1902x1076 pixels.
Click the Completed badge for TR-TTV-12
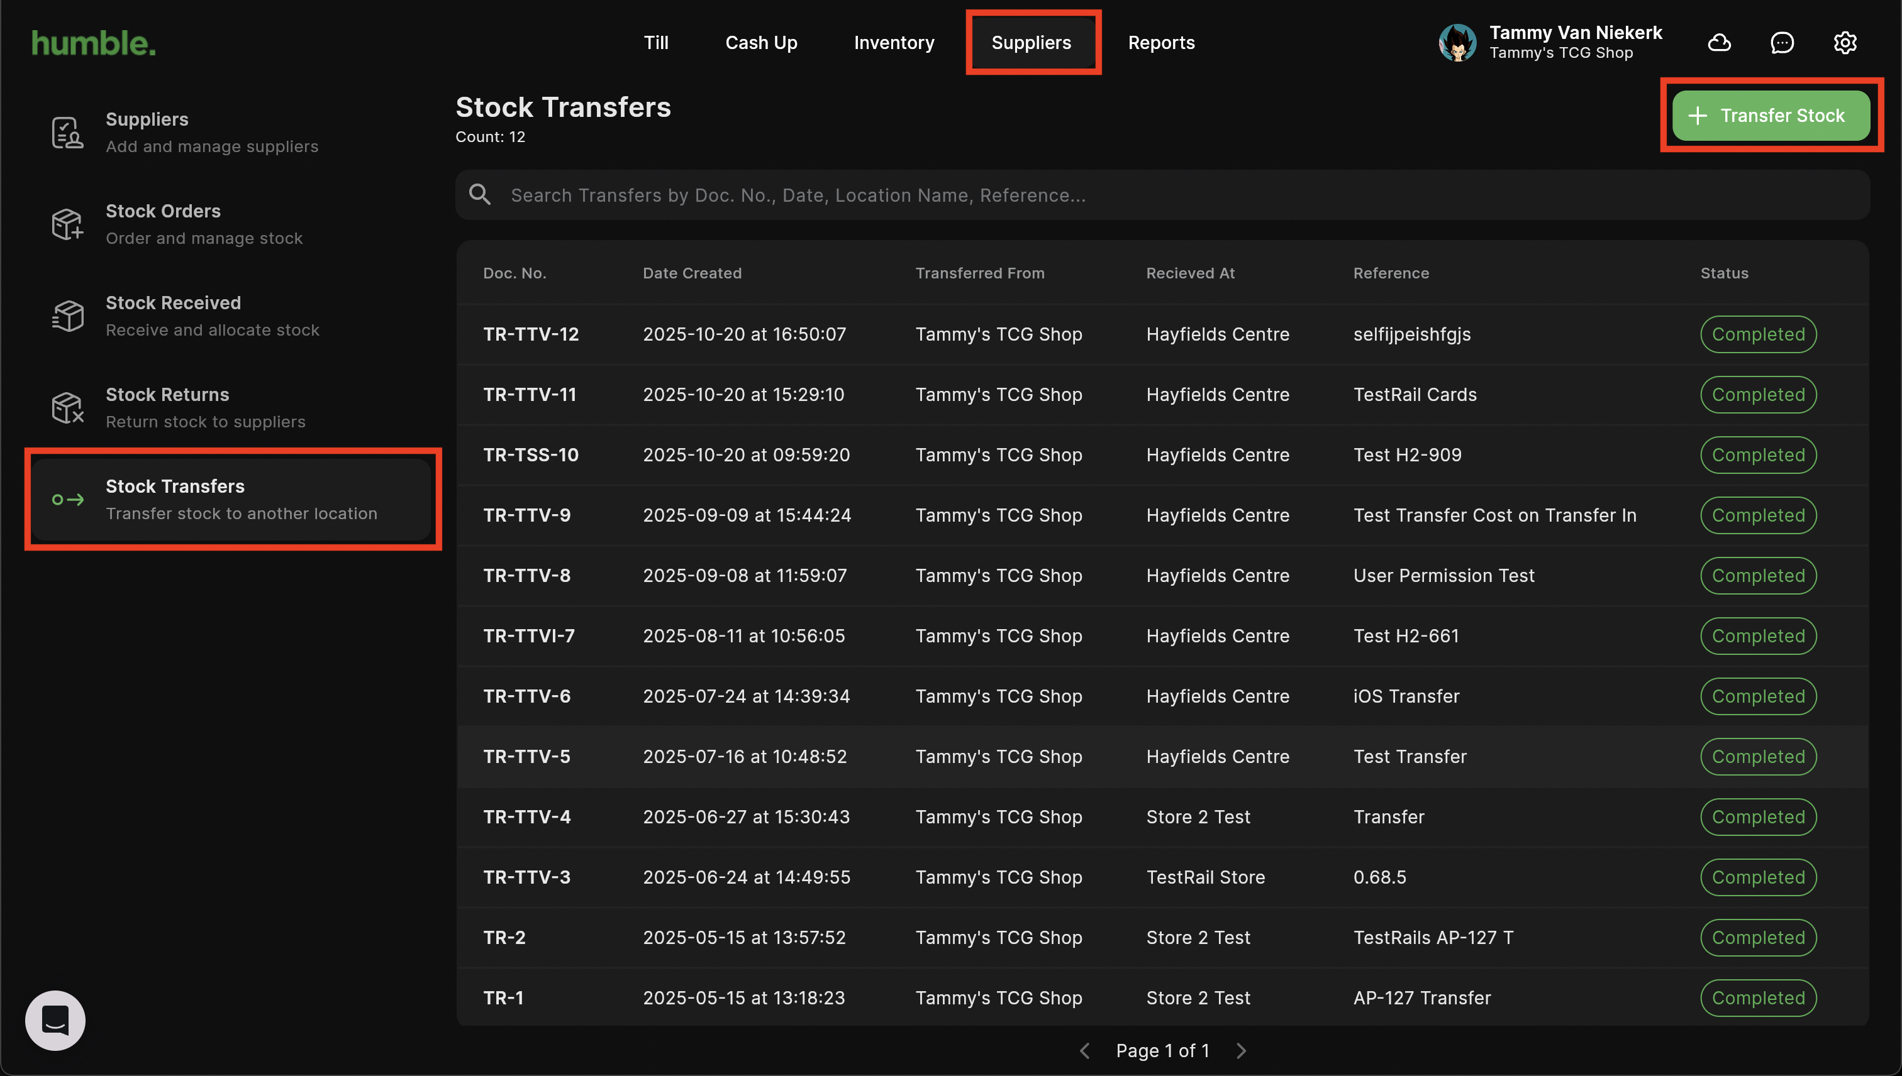[x=1758, y=334]
